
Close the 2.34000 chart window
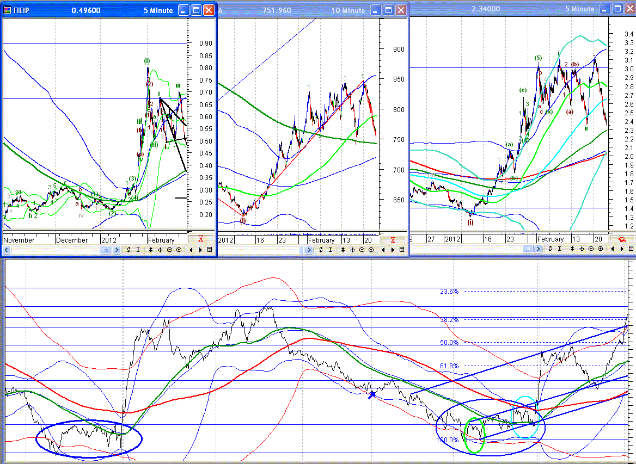point(629,9)
